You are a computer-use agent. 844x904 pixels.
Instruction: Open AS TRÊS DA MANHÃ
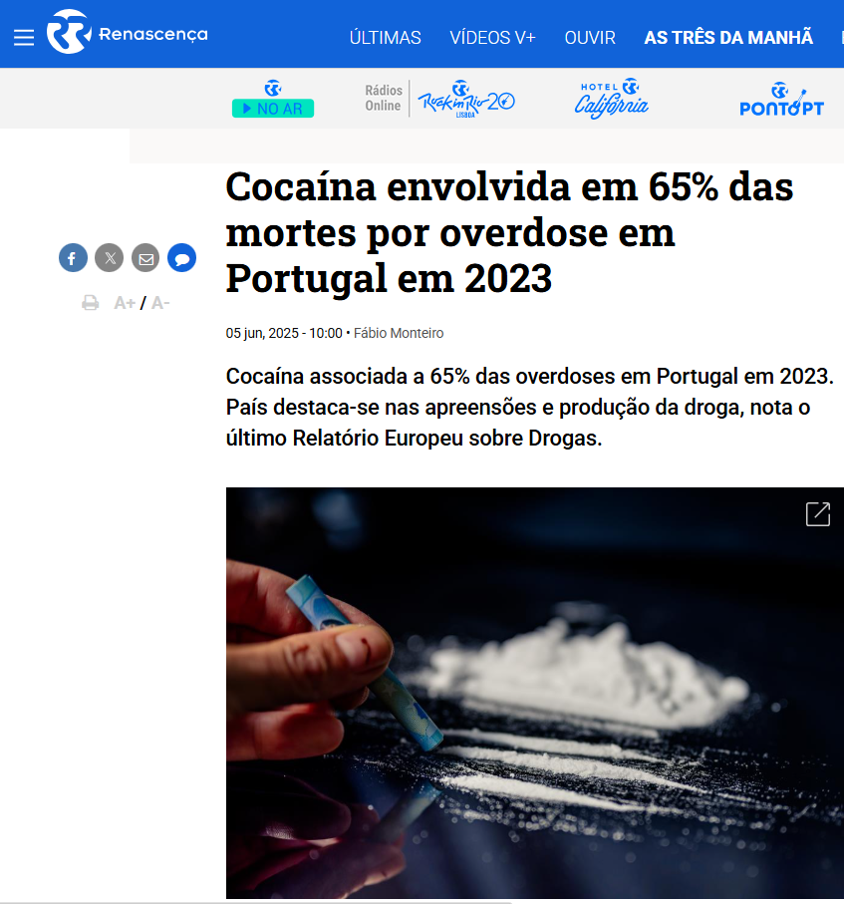728,38
